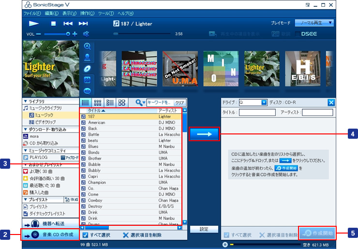Screen dimensions: 358x249
Task: Open the mora store item
Action: click(50, 136)
